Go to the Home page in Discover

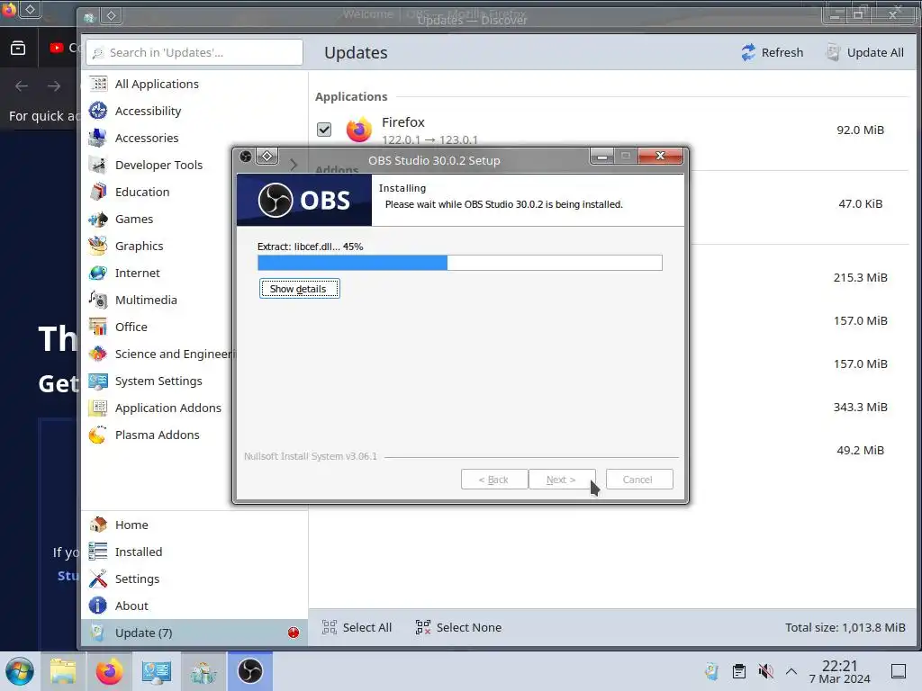98,525
